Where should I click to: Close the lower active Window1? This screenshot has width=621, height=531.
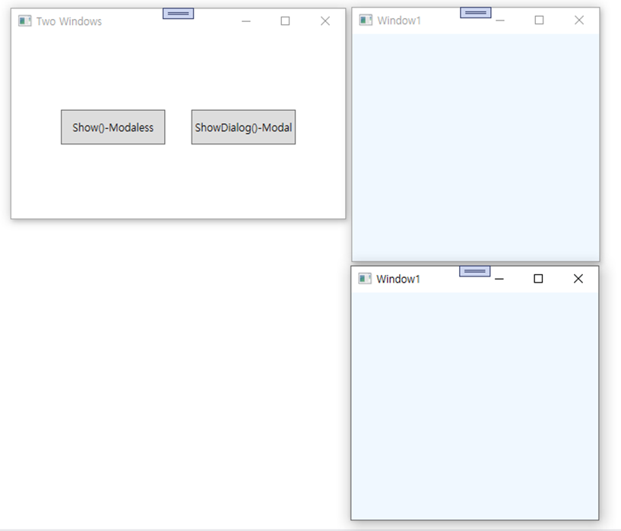click(578, 279)
